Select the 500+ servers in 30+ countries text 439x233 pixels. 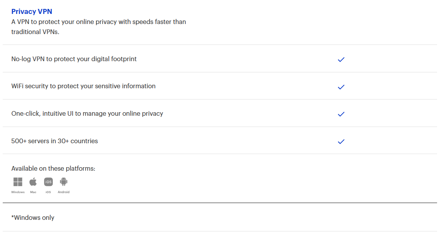coord(55,141)
